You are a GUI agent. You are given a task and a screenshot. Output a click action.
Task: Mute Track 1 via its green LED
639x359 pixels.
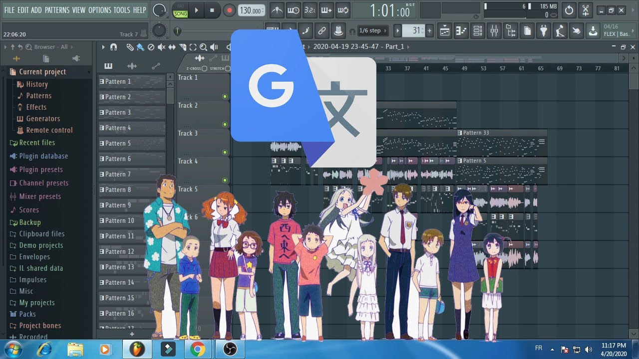[225, 96]
